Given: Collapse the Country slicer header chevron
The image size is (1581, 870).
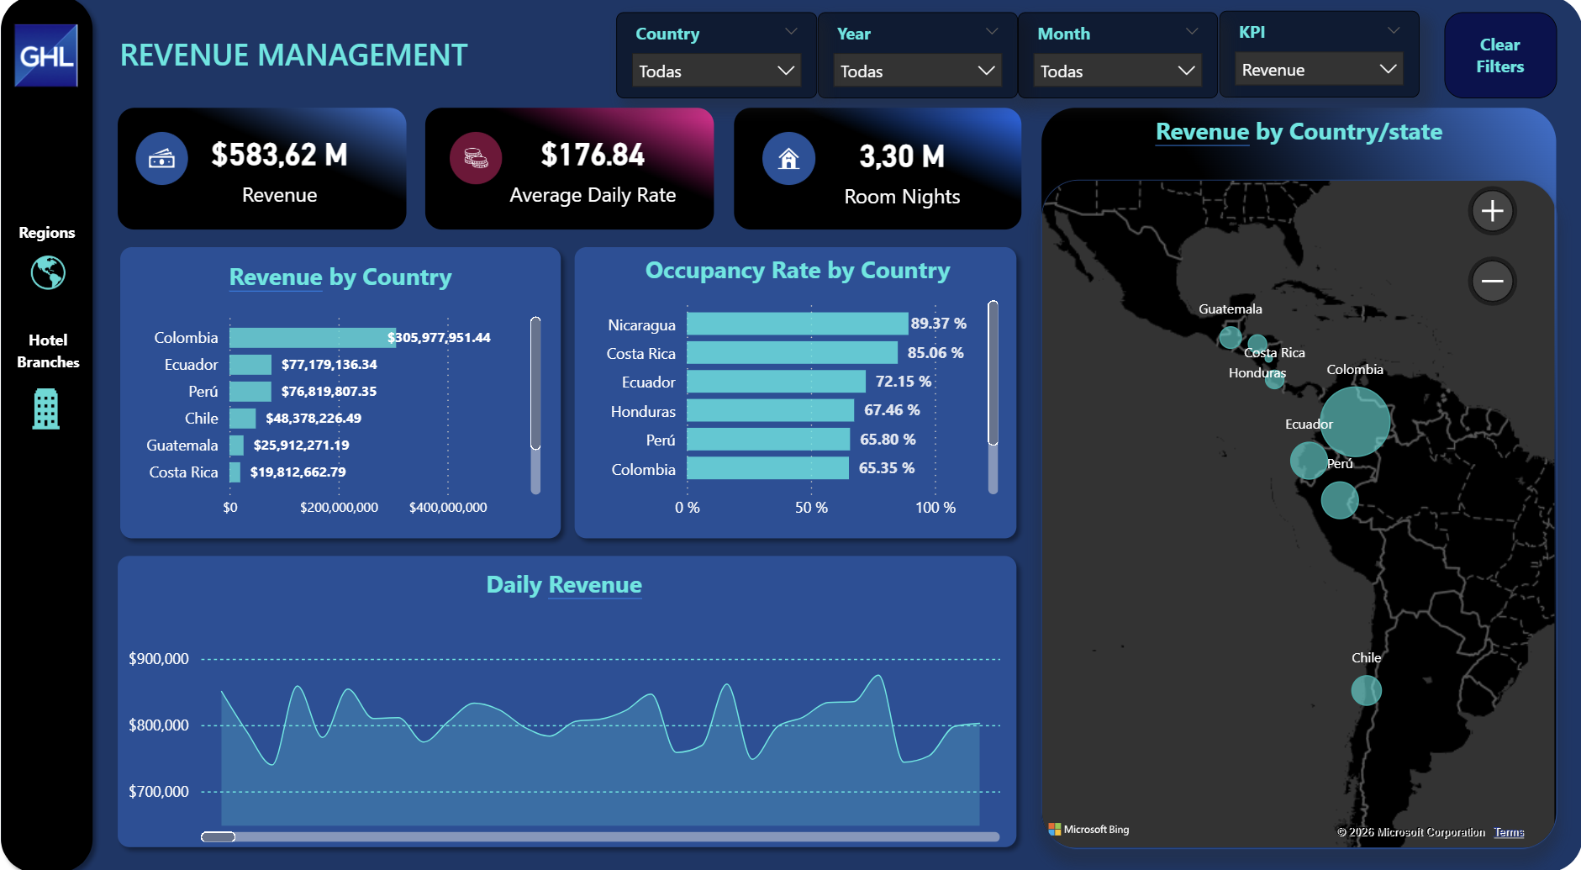Looking at the screenshot, I should (791, 32).
